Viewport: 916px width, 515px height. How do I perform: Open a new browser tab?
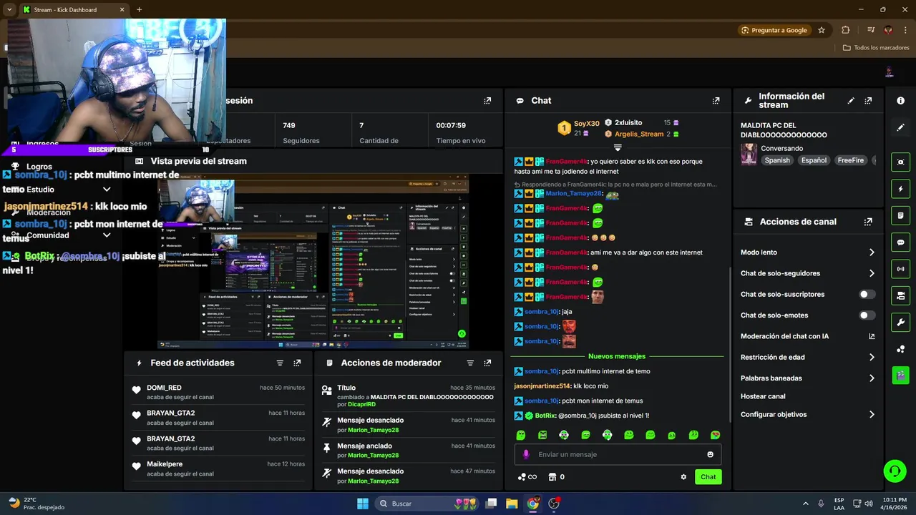139,10
